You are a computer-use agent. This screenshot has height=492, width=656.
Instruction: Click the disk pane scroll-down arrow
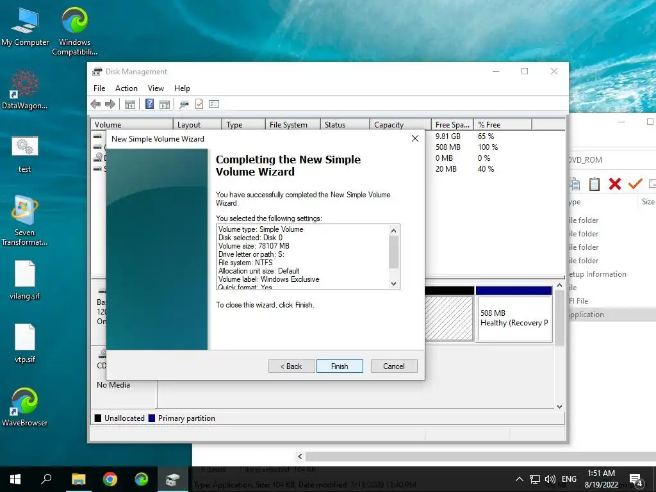pos(560,406)
